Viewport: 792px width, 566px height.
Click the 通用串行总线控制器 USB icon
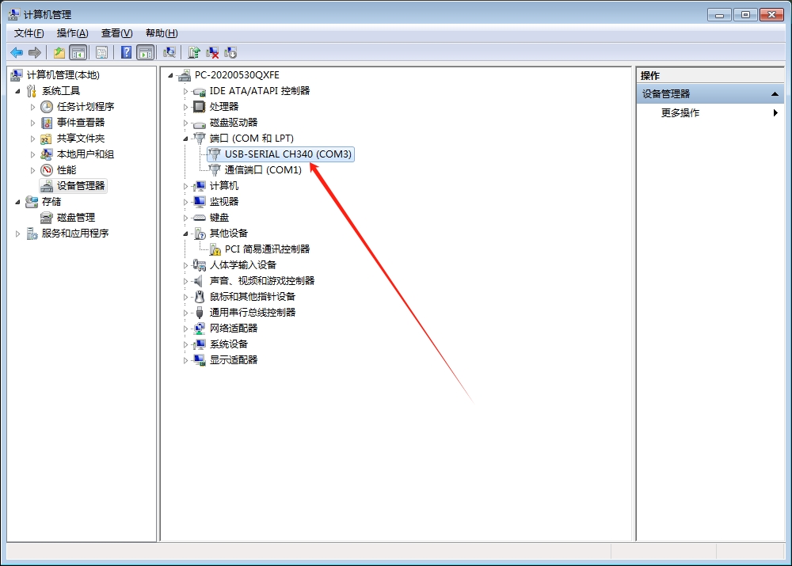[200, 313]
